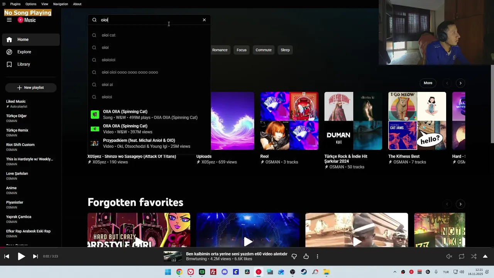494x278 pixels.
Task: Show next playlists with right arrow beside More
Action: click(x=460, y=83)
